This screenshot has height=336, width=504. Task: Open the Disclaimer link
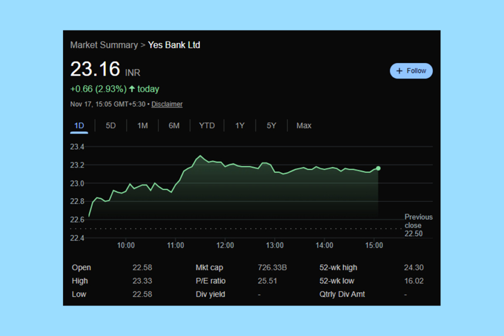[x=167, y=104]
